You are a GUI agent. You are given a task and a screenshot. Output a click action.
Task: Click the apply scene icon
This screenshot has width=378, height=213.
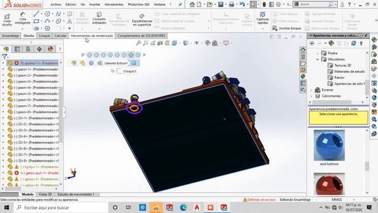click(215, 43)
